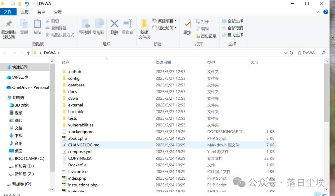Click the file list vertical scrollbar
The image size is (335, 196).
[x=326, y=93]
